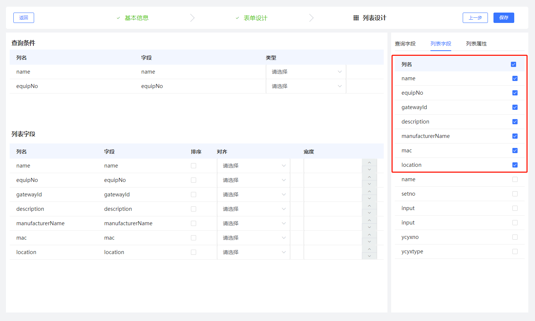Increase width for mac row

tap(369, 234)
